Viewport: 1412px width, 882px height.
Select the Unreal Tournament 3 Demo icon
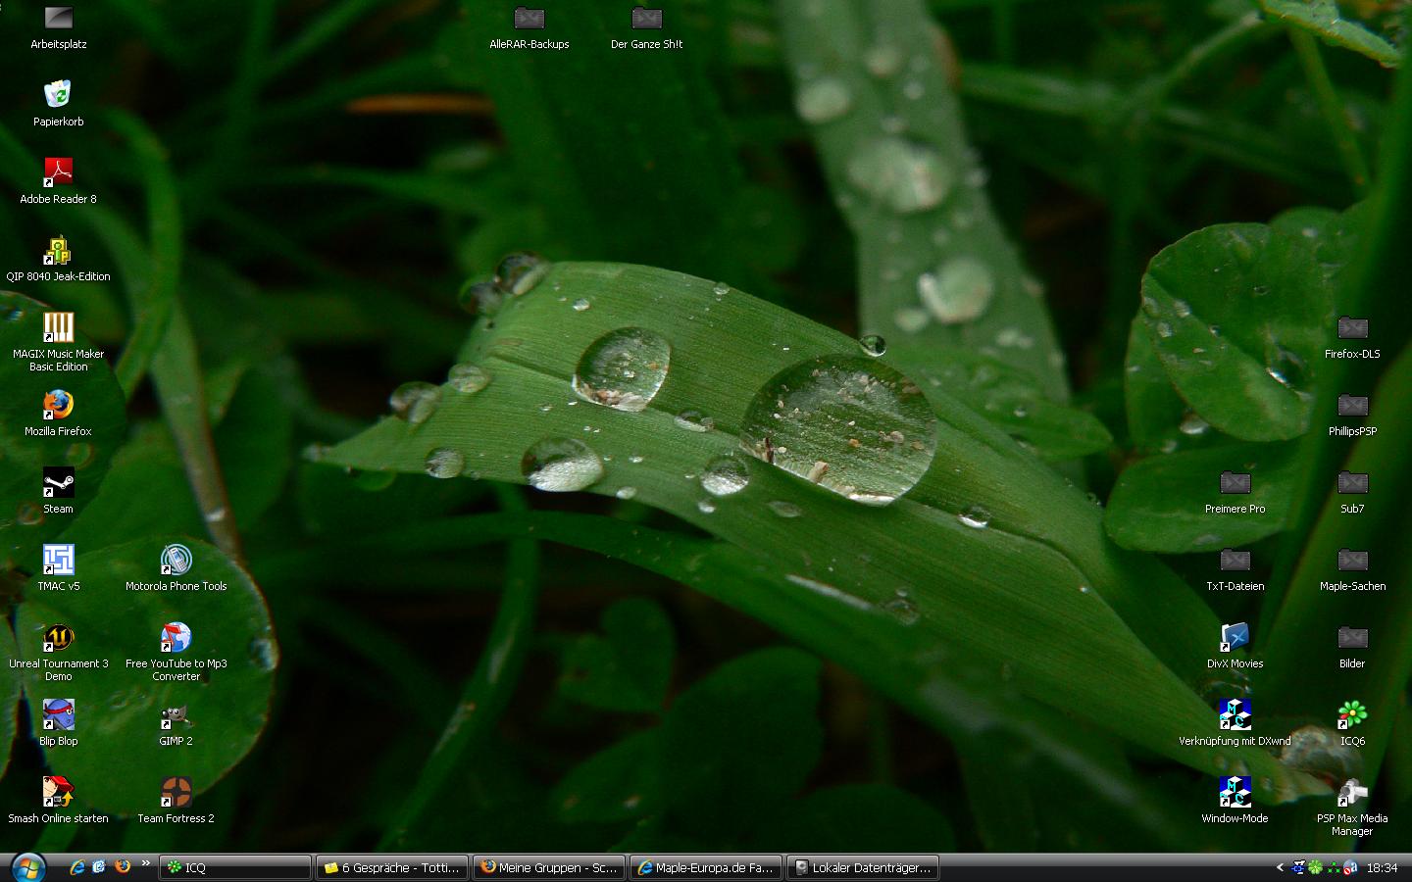58,638
